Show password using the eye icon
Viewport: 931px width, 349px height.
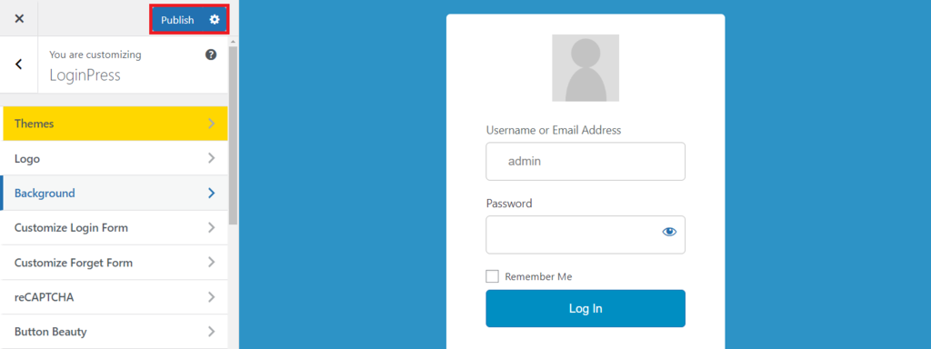tap(669, 232)
